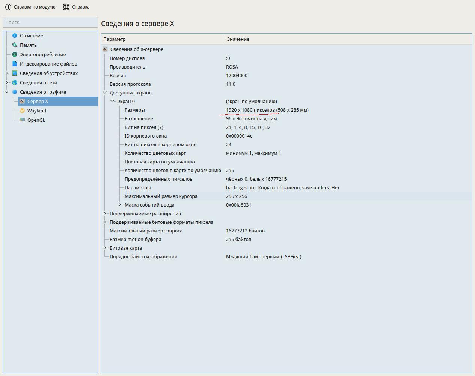The height and width of the screenshot is (376, 475).
Task: Click the Значение column header
Action: click(x=348, y=39)
